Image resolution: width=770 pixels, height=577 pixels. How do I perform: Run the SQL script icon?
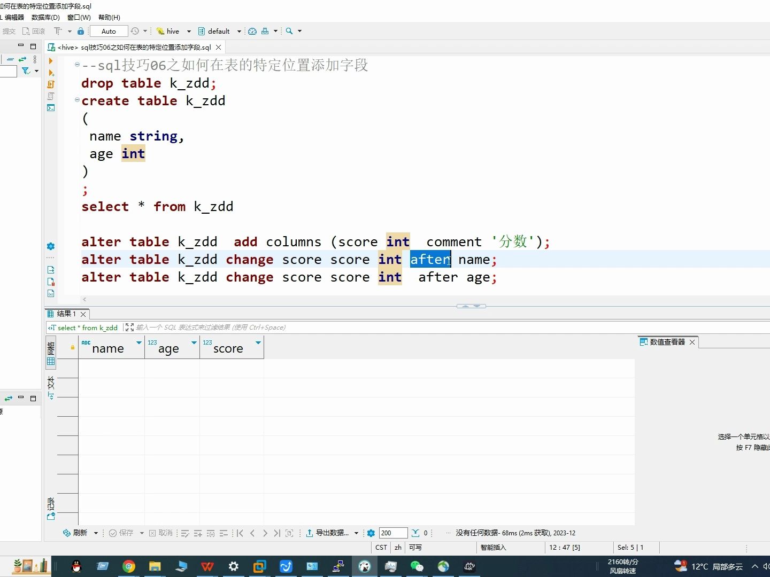pos(51,84)
